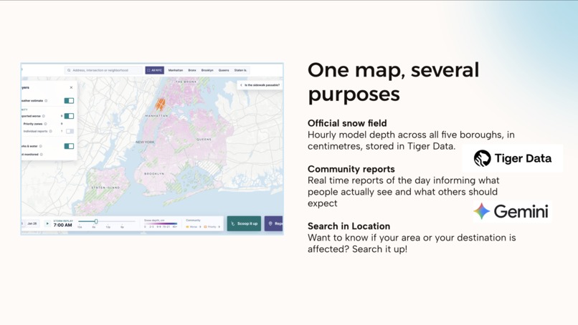This screenshot has width=578, height=325.
Task: Select the Queens borough tab
Action: pos(224,70)
